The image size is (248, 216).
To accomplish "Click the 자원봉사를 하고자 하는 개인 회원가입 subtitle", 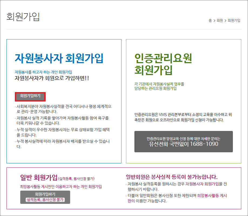I will point(43,72).
